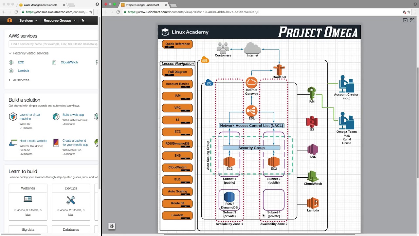The image size is (419, 236).
Task: Select the Internet Gateway icon in diagram
Action: [x=251, y=82]
